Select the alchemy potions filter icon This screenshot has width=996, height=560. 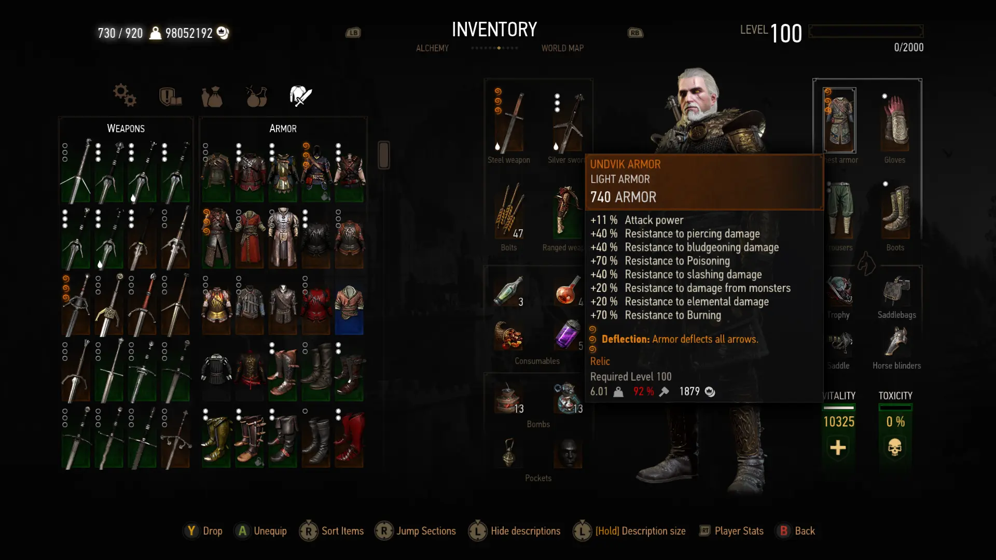[256, 96]
